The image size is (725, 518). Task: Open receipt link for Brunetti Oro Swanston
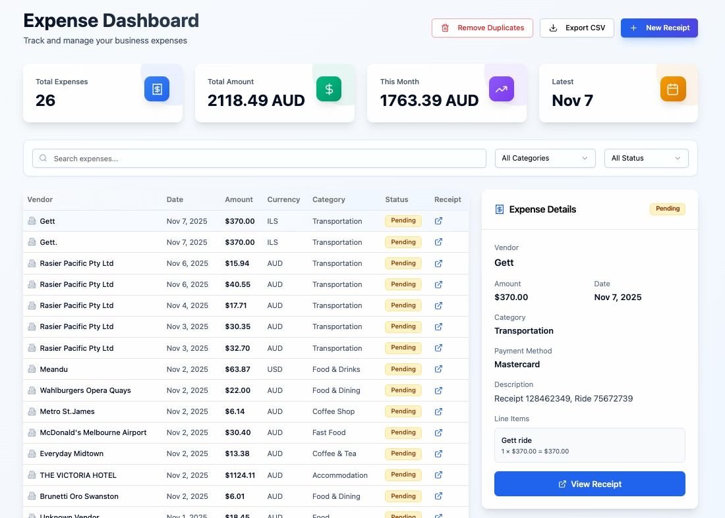click(x=438, y=496)
